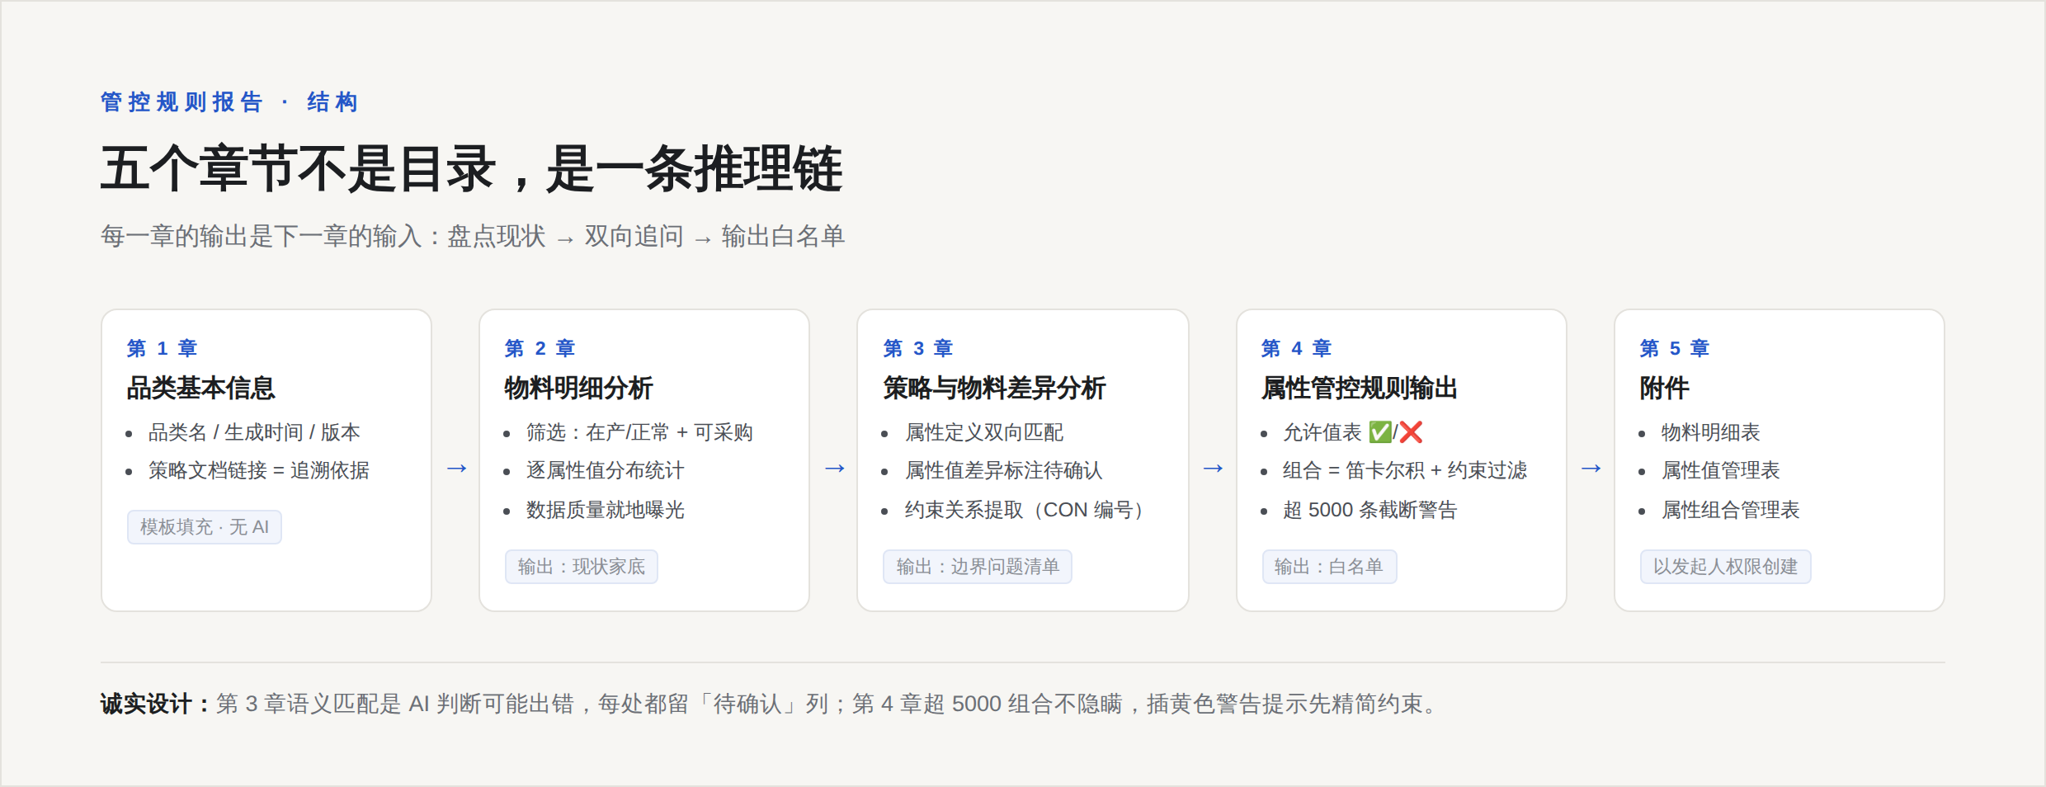The image size is (2046, 787).
Task: Click the arrow between chapter 3 and 4 cards
Action: point(1213,469)
